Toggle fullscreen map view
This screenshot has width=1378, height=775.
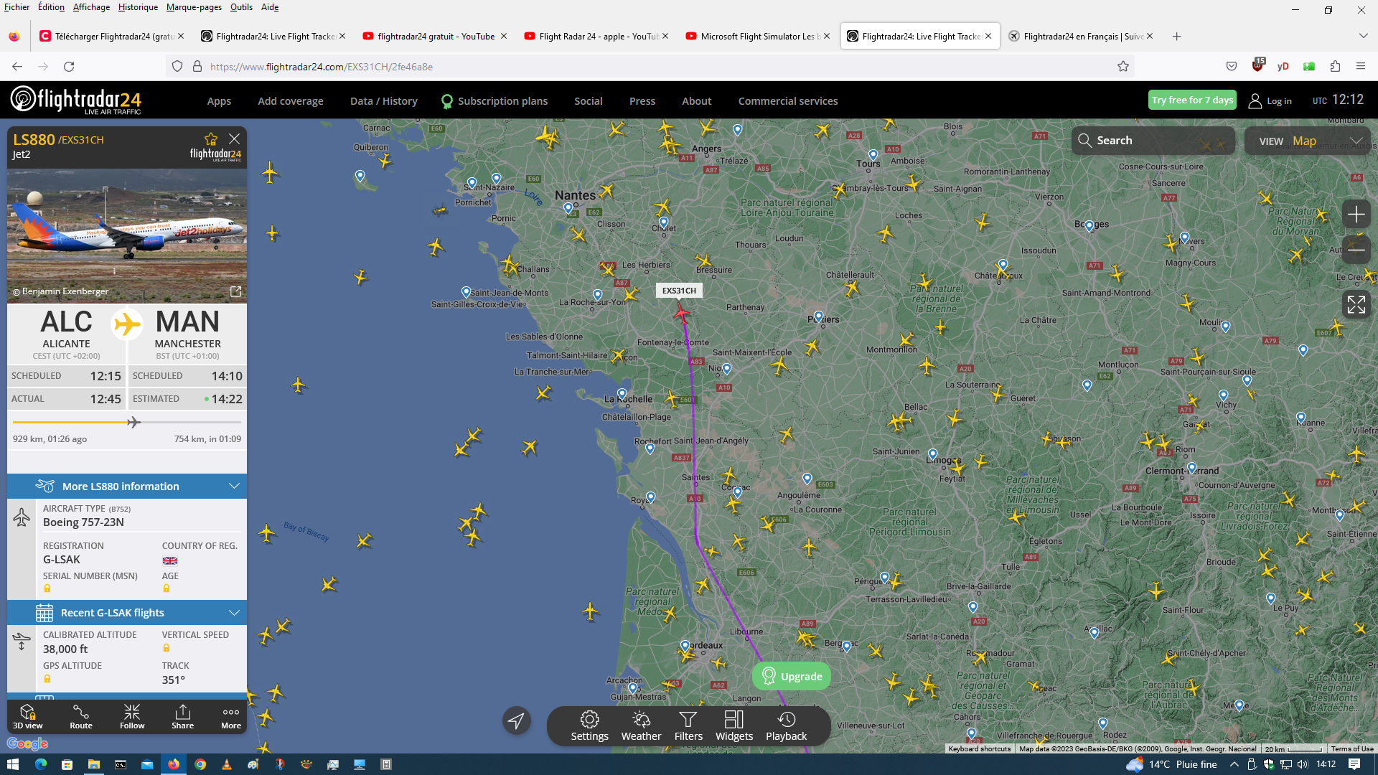[1356, 305]
